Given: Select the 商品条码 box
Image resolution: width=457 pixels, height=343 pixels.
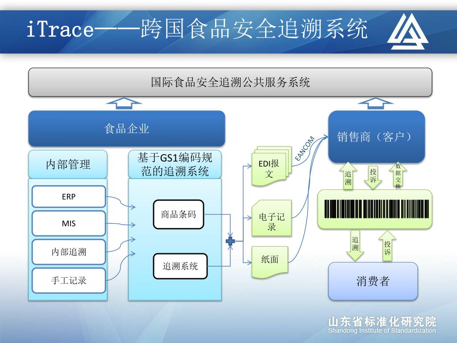Looking at the screenshot, I should click(x=179, y=214).
